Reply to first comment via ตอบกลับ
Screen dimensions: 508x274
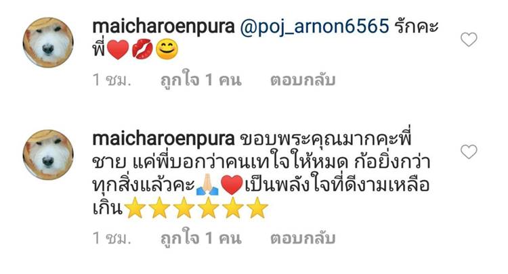303,80
